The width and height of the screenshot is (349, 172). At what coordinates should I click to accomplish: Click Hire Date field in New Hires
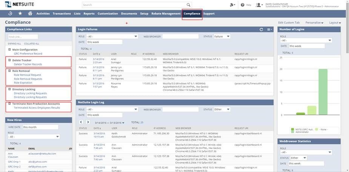click(40, 127)
